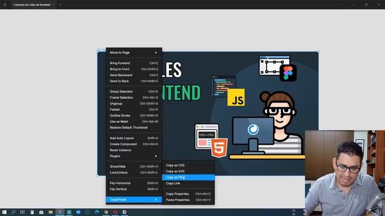Choose Paste Properties

[188, 200]
